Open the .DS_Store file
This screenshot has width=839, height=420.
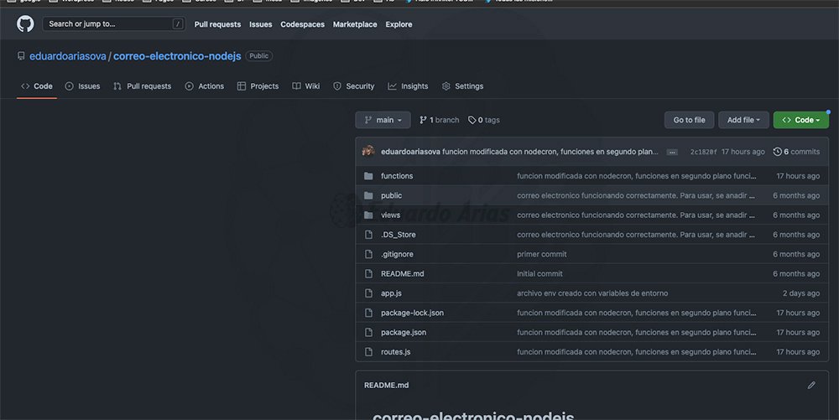[x=398, y=235]
